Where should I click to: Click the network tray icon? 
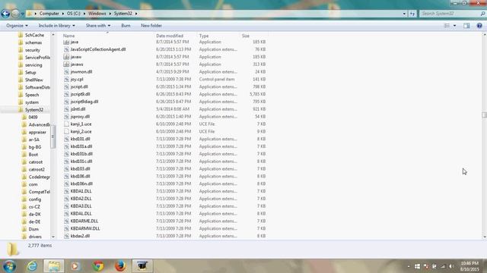click(x=443, y=266)
